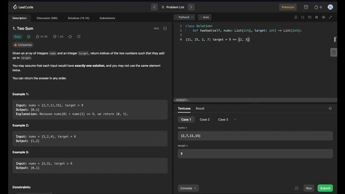
Task: Select Case 2 testcase
Action: tap(205, 120)
